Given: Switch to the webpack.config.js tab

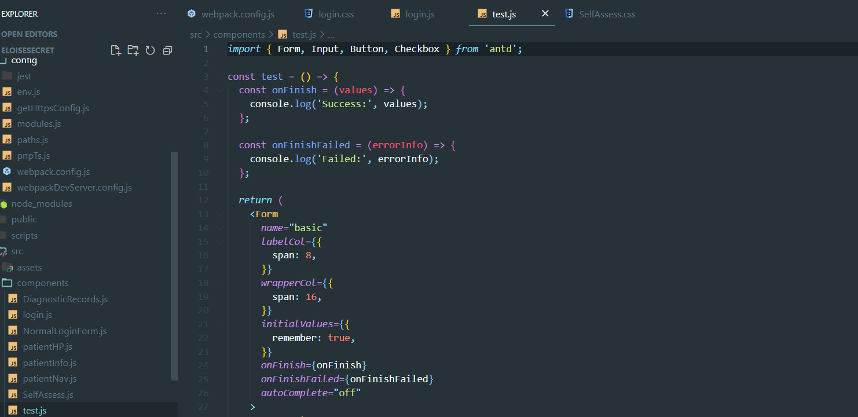Looking at the screenshot, I should [237, 14].
